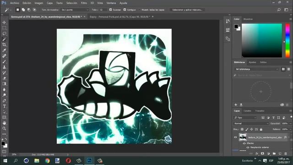Toggle lock image pixels brush icon
The image size is (293, 165).
247,129
